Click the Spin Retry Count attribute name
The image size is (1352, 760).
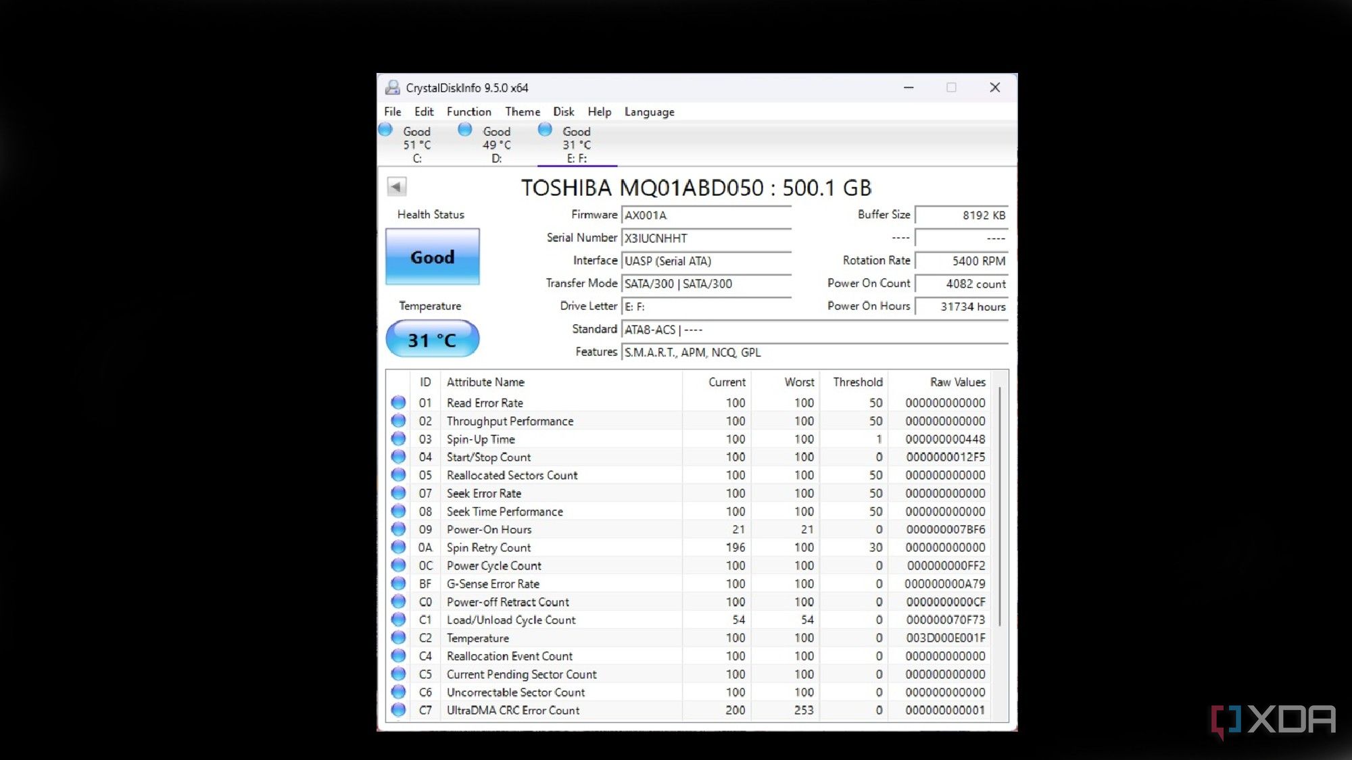(489, 548)
